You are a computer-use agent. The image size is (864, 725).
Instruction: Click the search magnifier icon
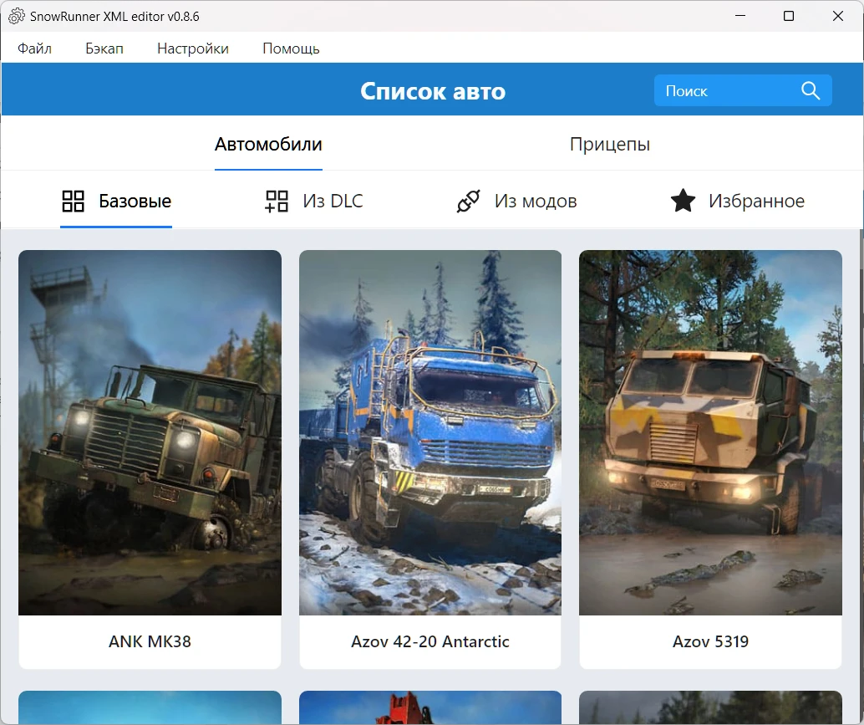(810, 90)
